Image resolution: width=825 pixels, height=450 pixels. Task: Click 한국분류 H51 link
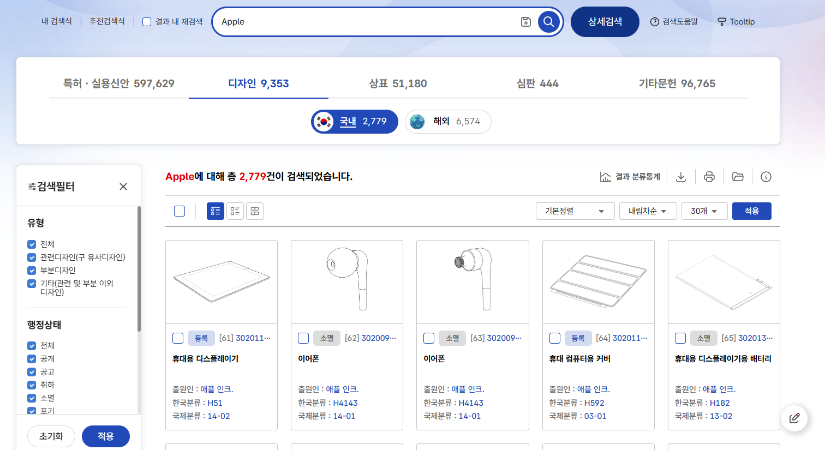click(215, 403)
